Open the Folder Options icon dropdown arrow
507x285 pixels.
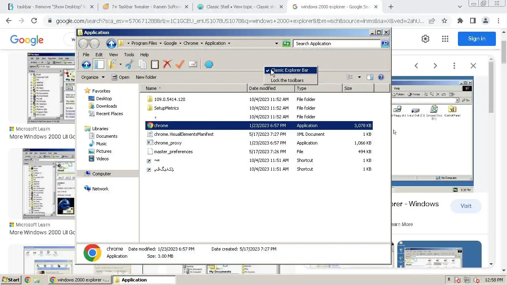point(120,64)
